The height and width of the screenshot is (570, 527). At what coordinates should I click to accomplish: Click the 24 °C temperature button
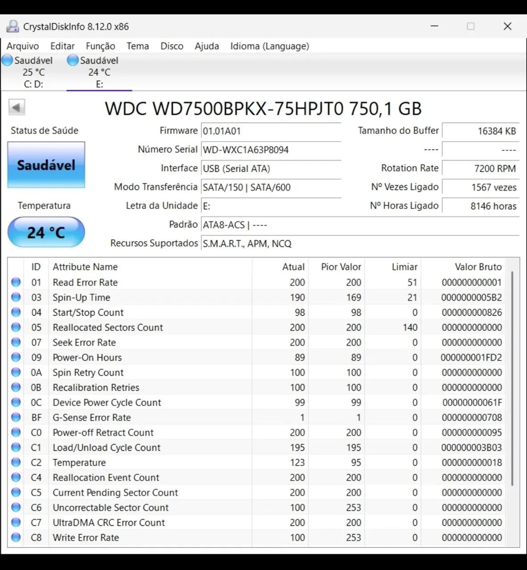(46, 232)
